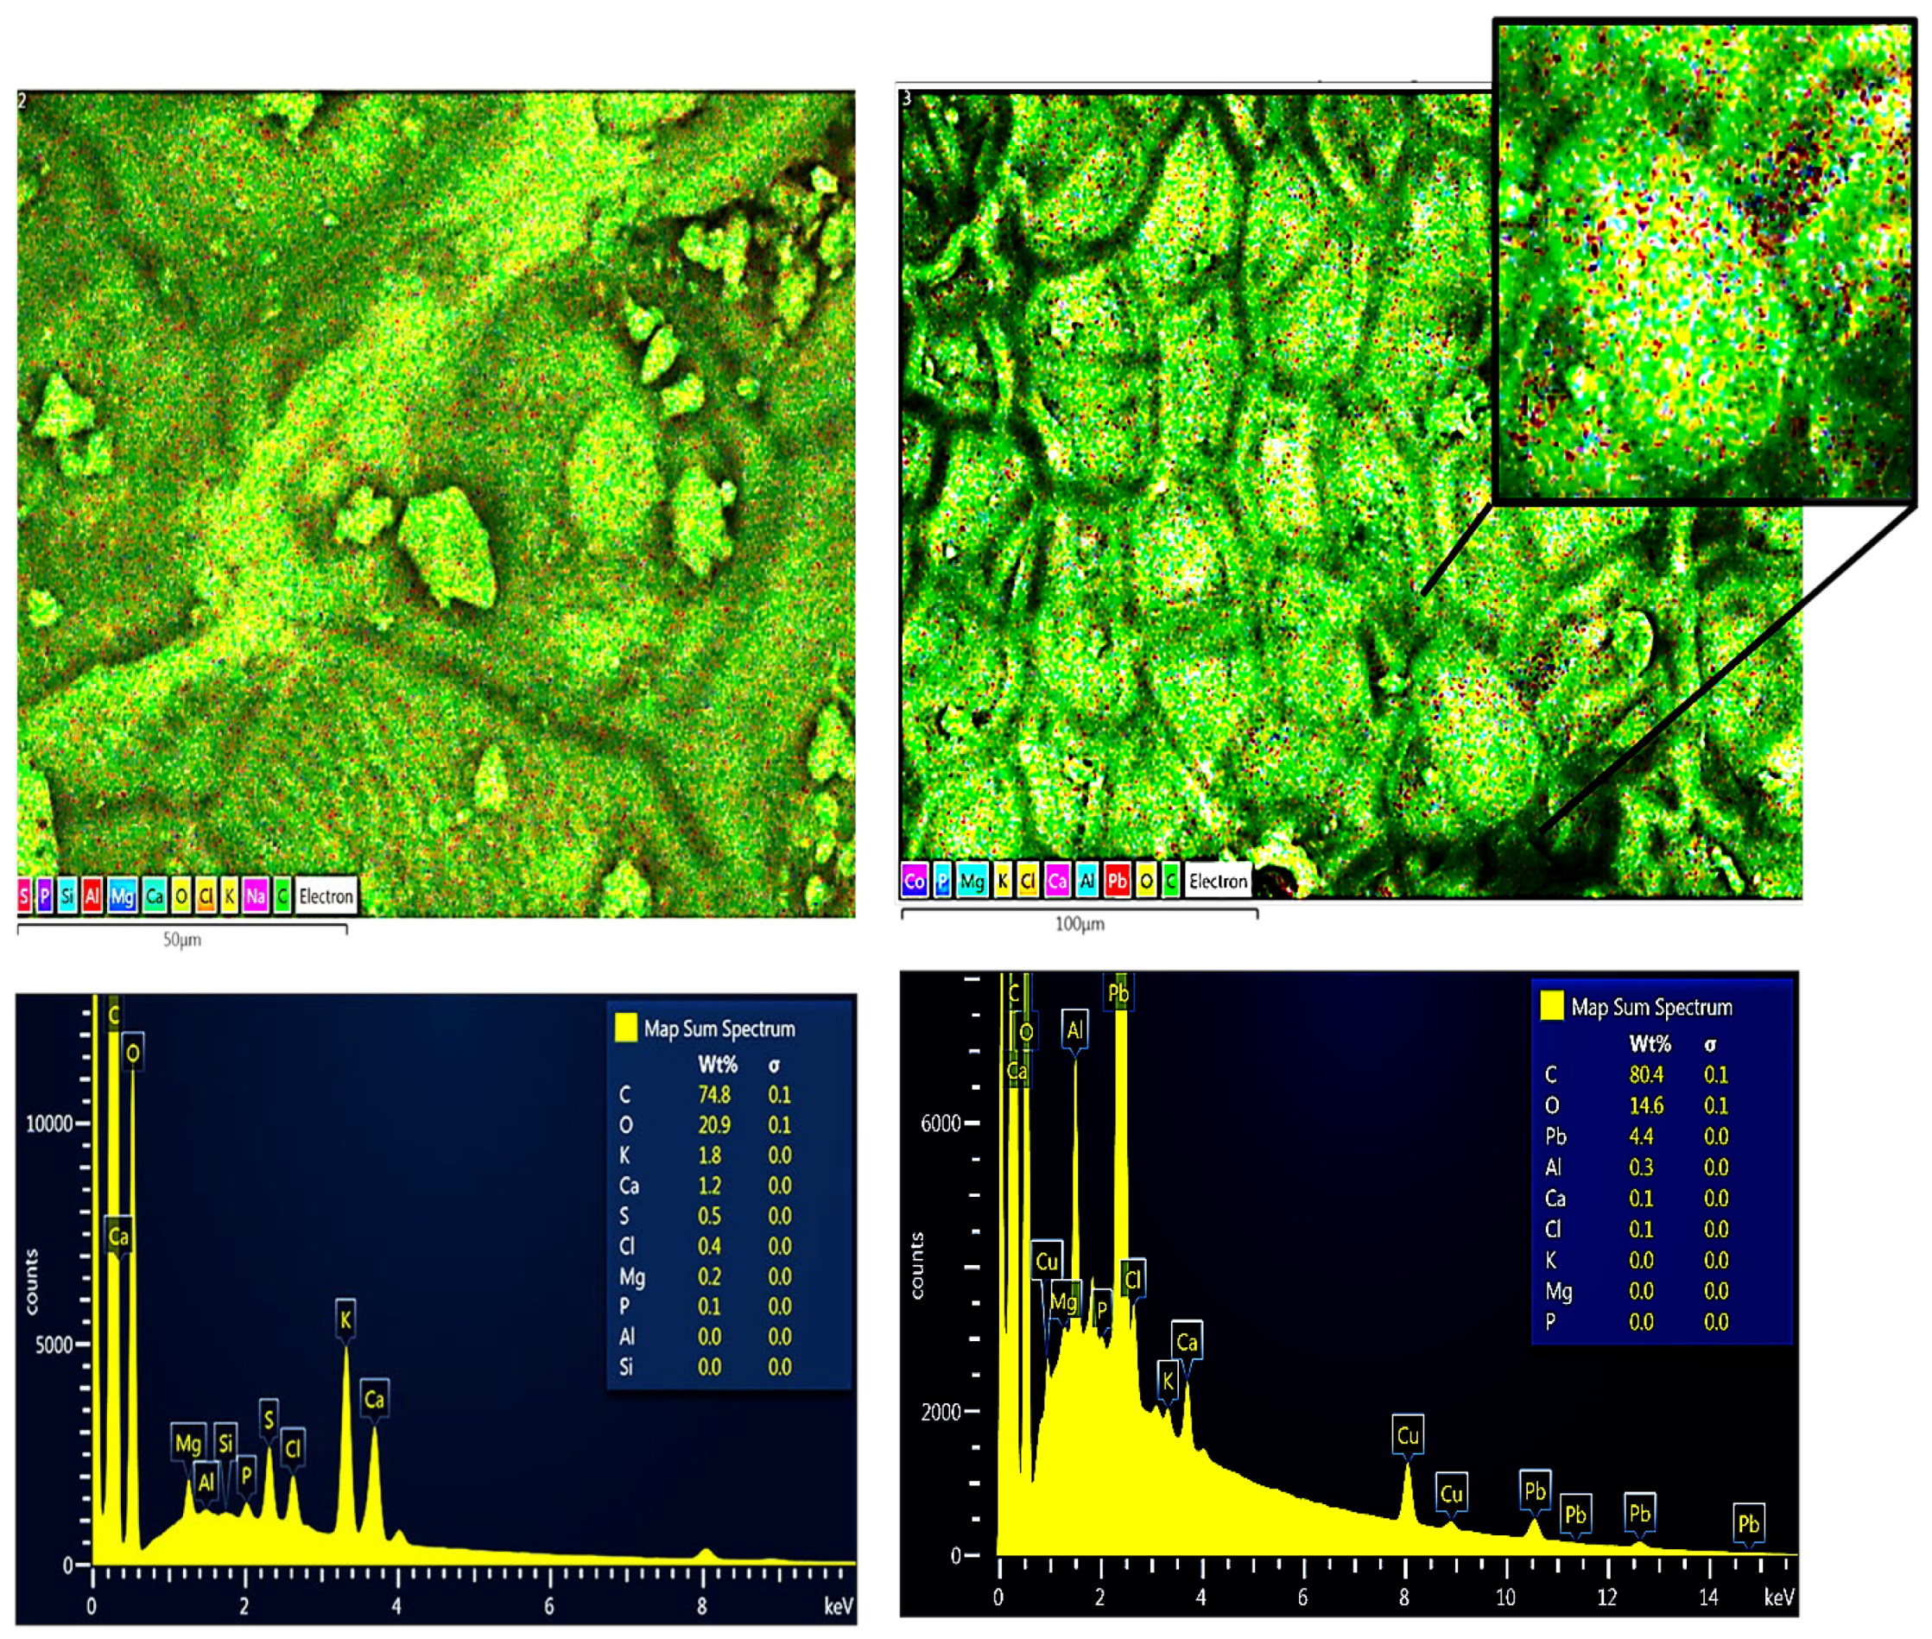Click the green C swatch in the left map legend

(282, 896)
